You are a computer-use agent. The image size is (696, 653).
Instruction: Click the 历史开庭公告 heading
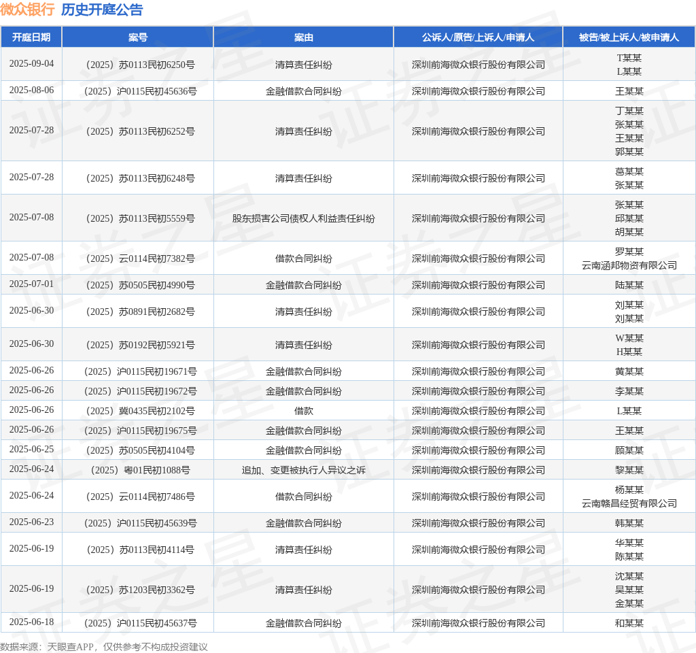[x=102, y=10]
